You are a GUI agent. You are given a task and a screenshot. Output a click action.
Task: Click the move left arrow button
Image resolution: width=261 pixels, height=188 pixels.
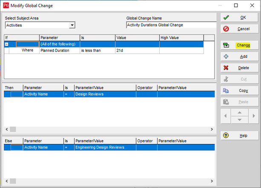pos(226,116)
